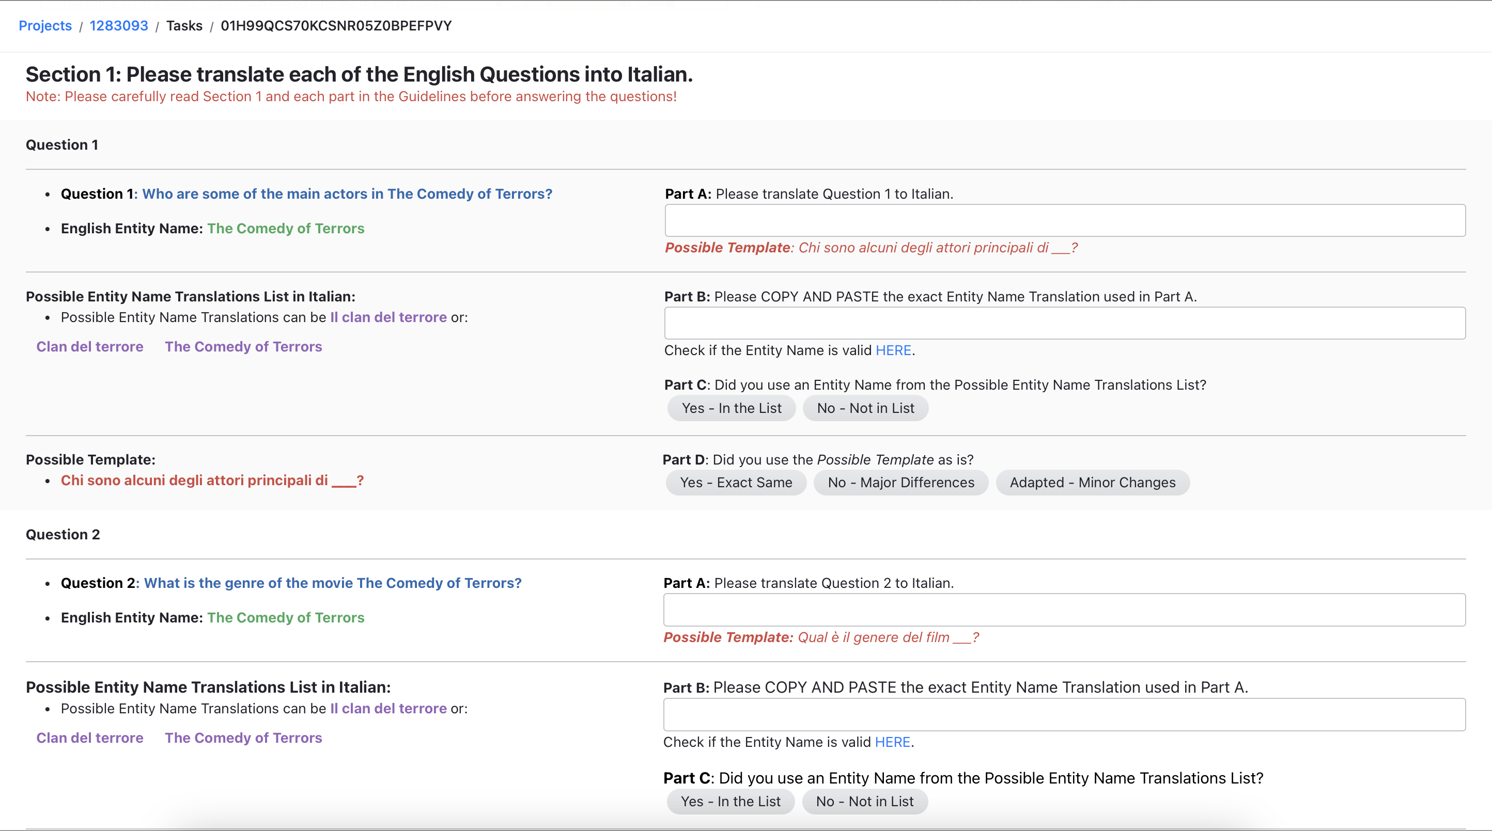Choose 'No - Major Differences' option
The width and height of the screenshot is (1492, 831).
(x=900, y=482)
